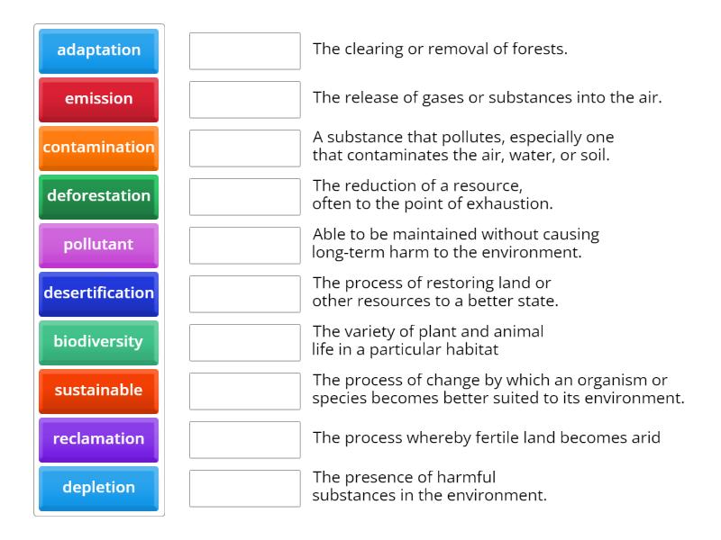This screenshot has height=540, width=721.
Task: Click the answer box for restoring land definition
Action: [x=244, y=293]
